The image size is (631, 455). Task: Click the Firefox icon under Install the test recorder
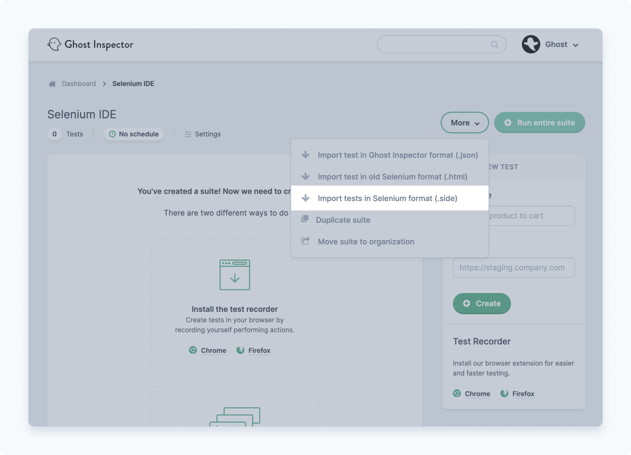pyautogui.click(x=241, y=350)
